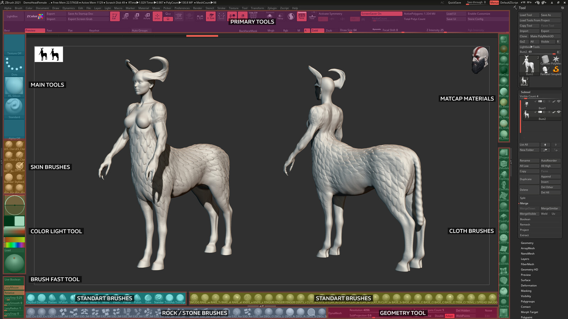Select the hPolish brush

63,298
